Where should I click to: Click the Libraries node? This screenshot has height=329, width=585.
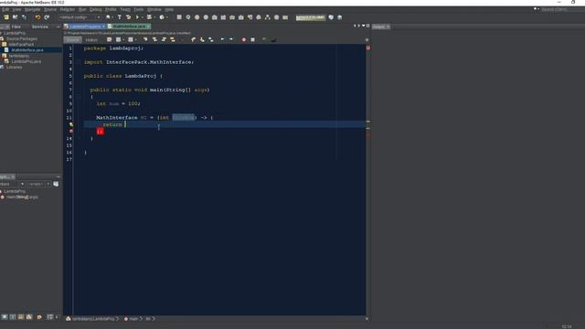pyautogui.click(x=14, y=67)
